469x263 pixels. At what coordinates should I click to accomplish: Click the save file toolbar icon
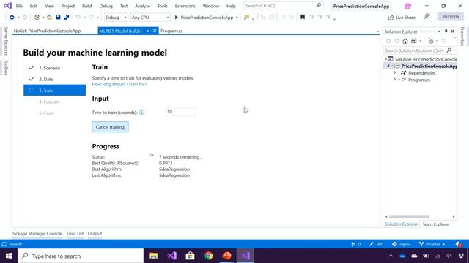pyautogui.click(x=58, y=18)
